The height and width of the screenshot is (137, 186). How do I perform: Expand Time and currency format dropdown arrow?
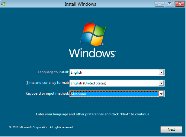pyautogui.click(x=161, y=83)
